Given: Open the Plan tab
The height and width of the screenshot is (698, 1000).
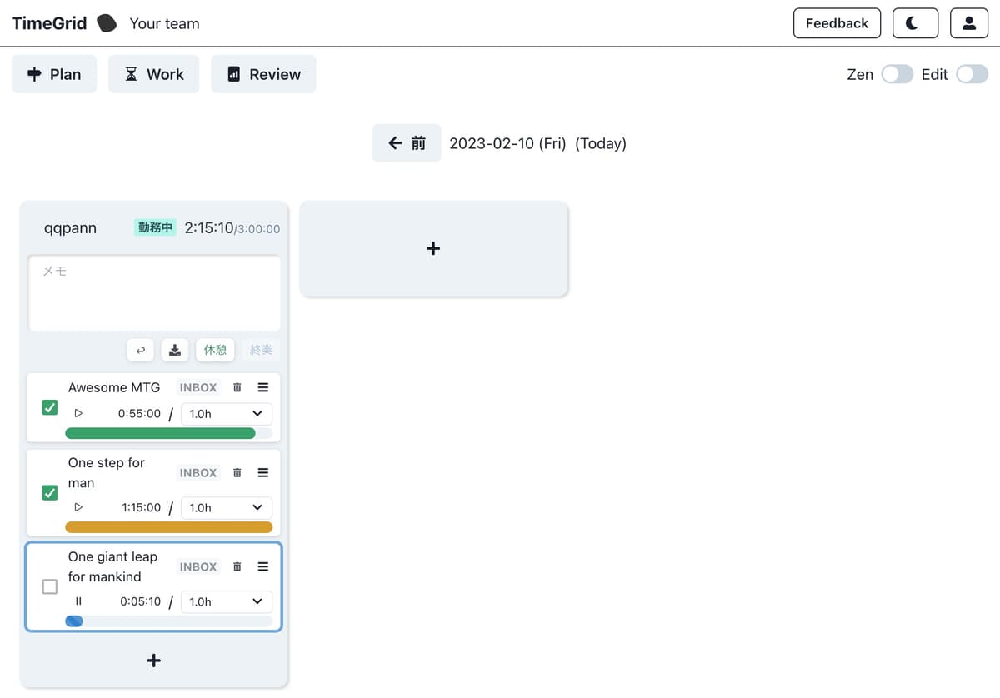Looking at the screenshot, I should [53, 74].
